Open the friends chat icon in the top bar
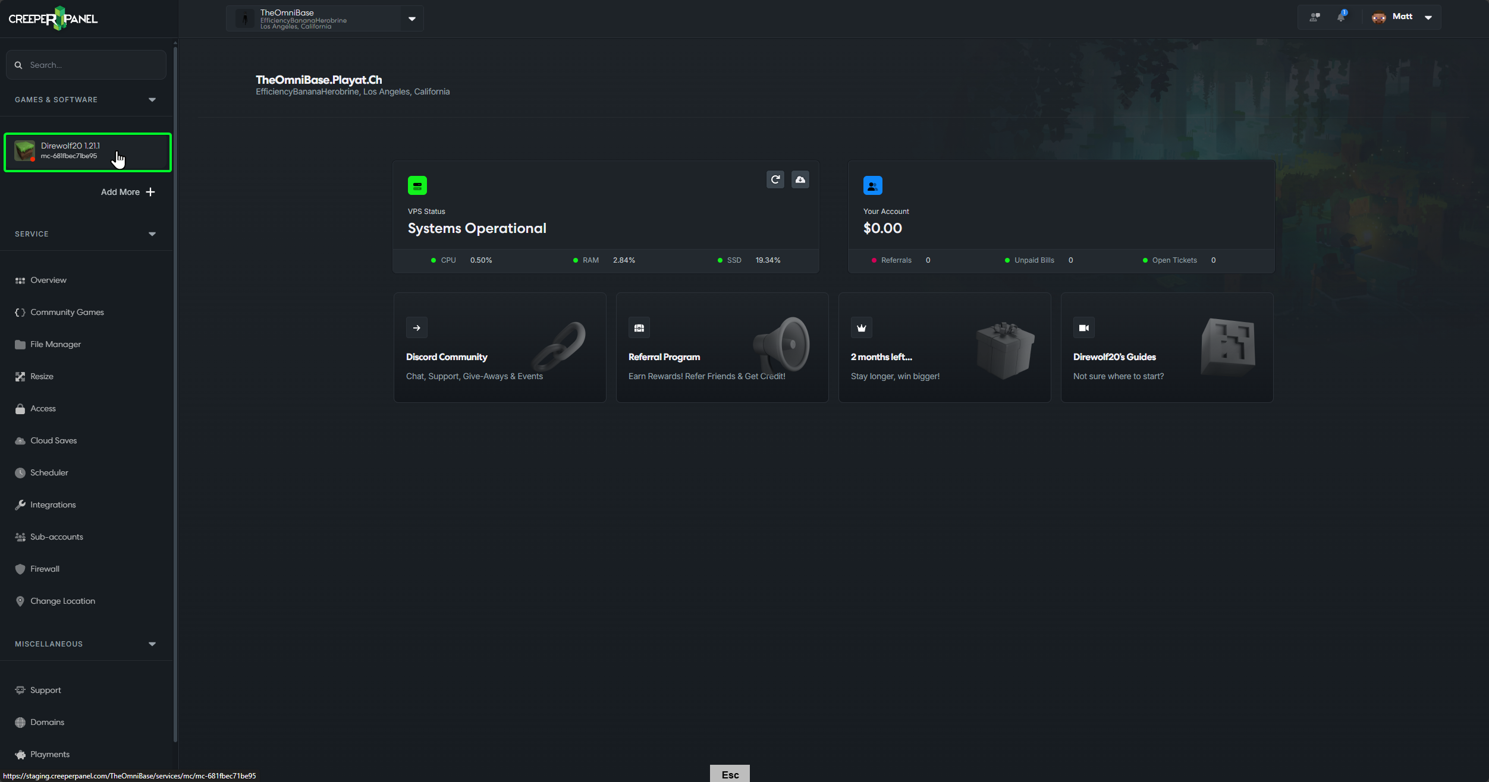1489x782 pixels. (1314, 17)
